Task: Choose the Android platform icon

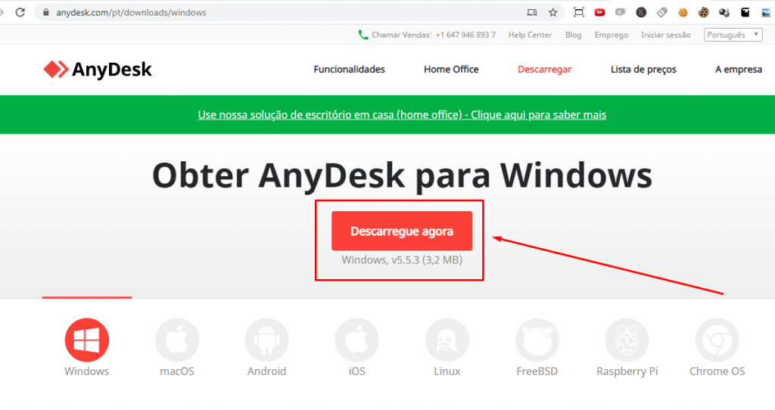Action: point(267,340)
